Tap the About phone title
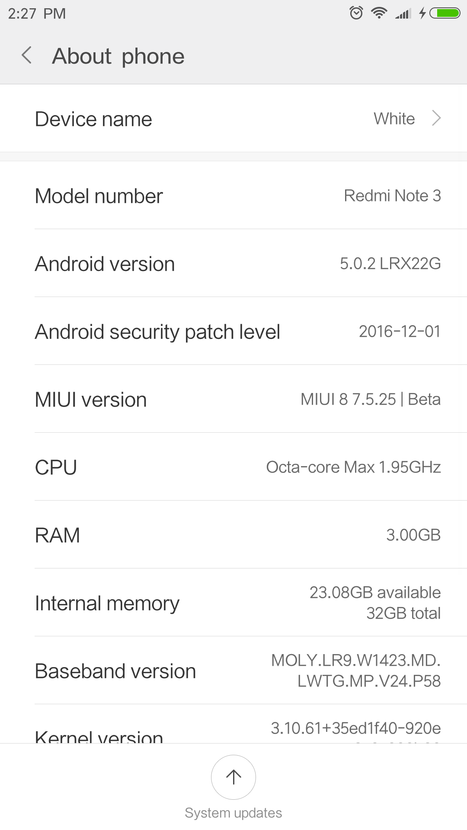467x830 pixels. point(118,56)
